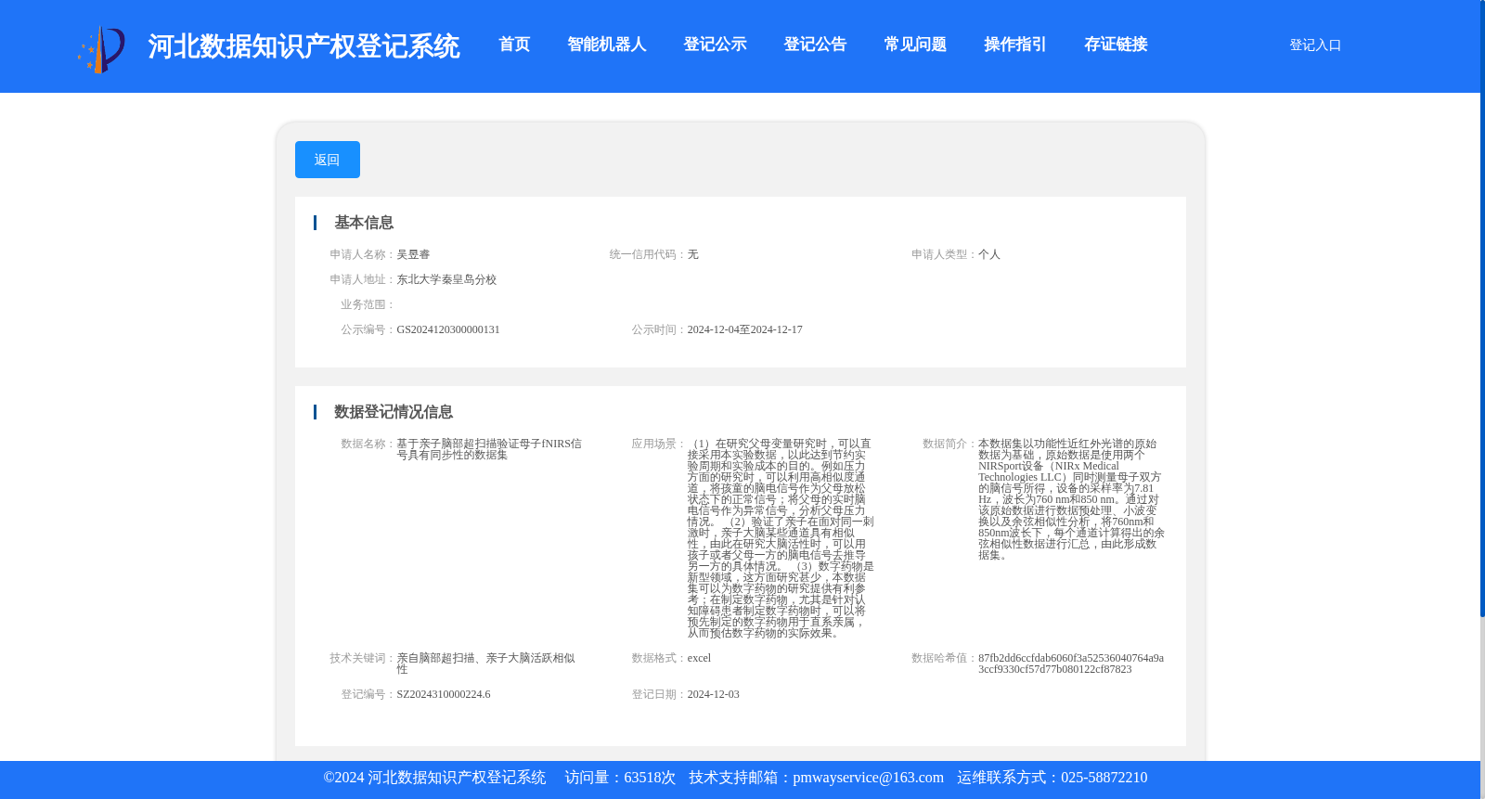1485x799 pixels.
Task: Click the 技术关键词 value text
Action: click(485, 664)
